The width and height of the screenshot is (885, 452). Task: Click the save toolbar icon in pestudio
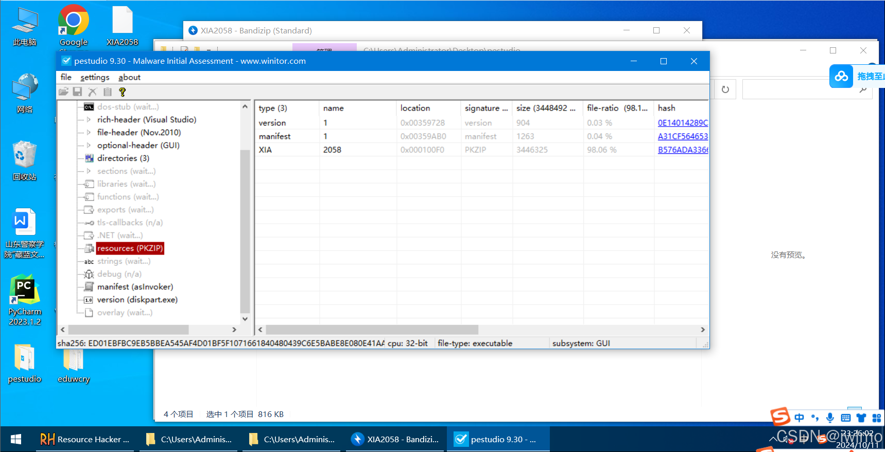pos(77,92)
